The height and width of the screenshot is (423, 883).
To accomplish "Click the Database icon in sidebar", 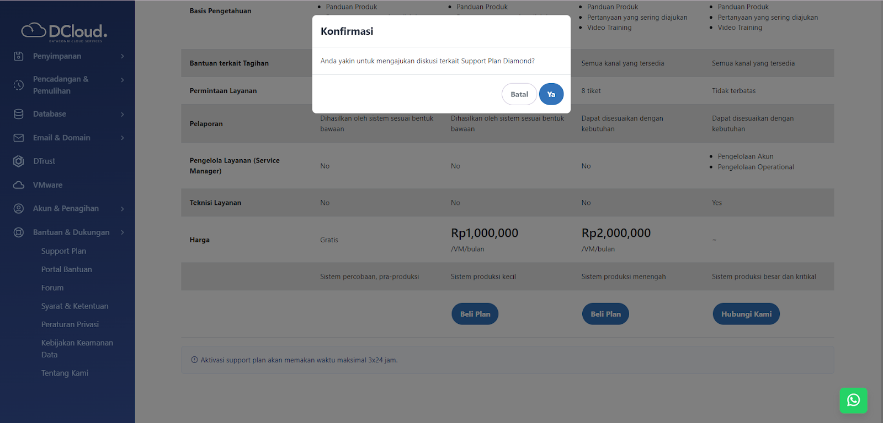I will pos(19,113).
